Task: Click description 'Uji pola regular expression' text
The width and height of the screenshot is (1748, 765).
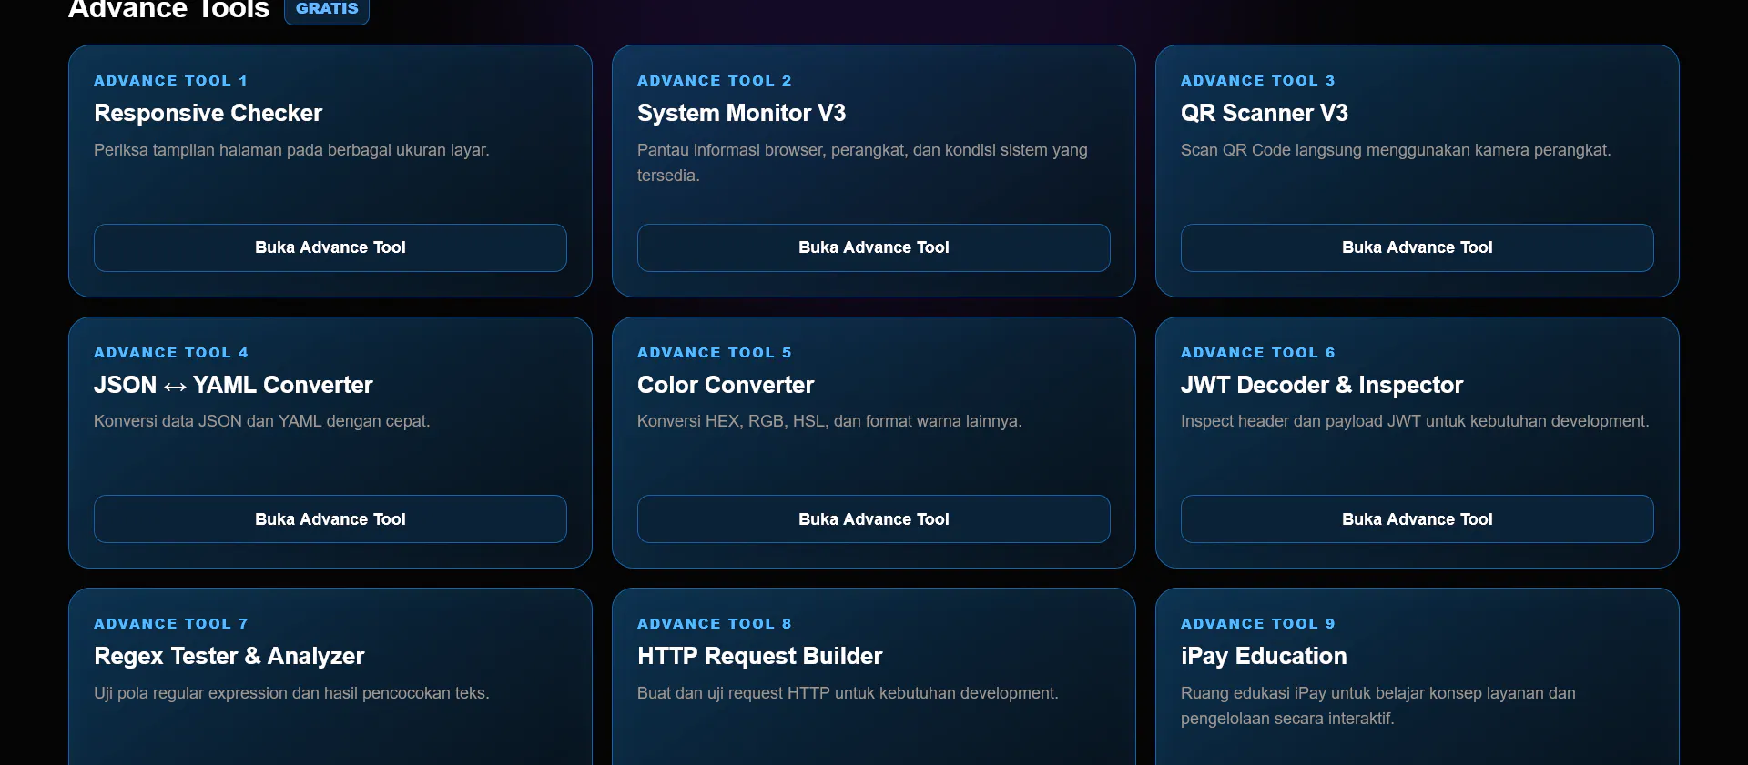Action: point(291,693)
